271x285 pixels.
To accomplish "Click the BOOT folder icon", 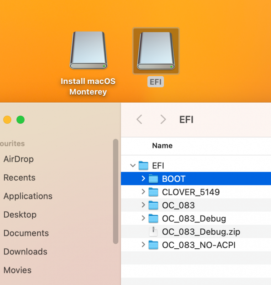I will [153, 179].
